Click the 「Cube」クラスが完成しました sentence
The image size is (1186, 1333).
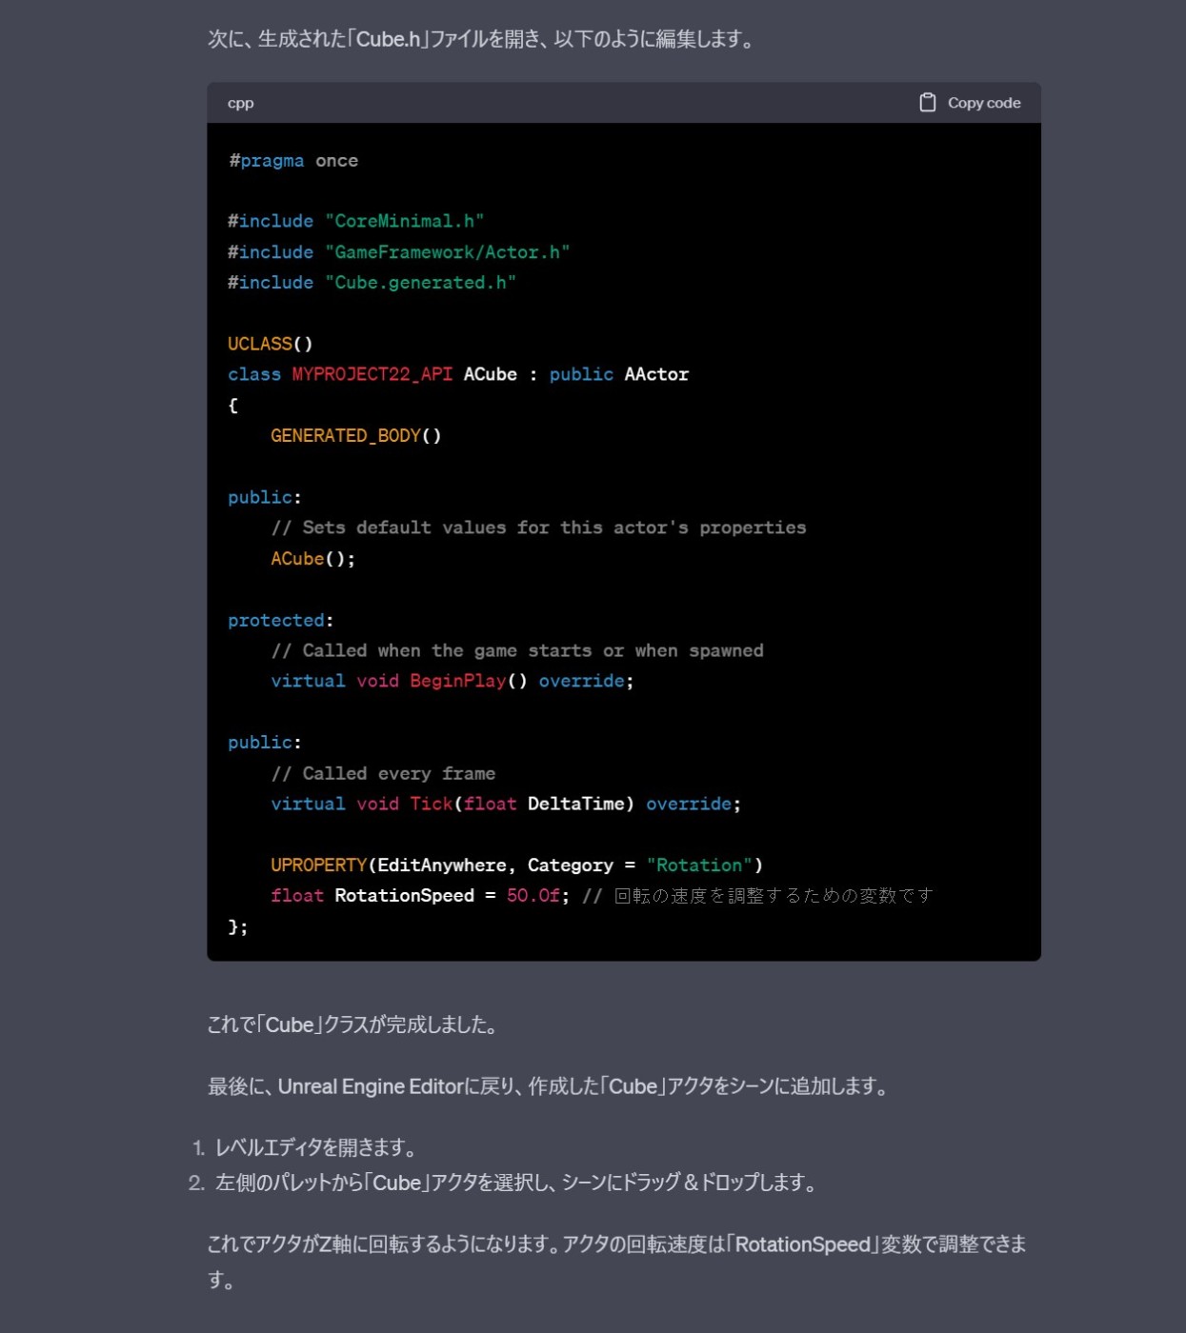click(x=353, y=1025)
